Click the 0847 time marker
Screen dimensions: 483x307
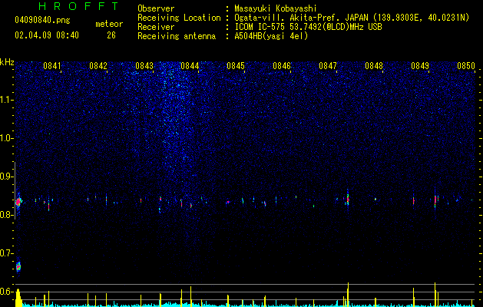(x=328, y=66)
